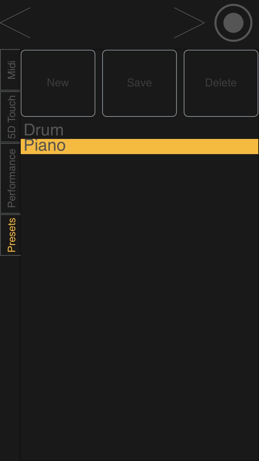This screenshot has width=259, height=461.
Task: Click the empty sidebar below the Presets tab
Action: (x=10, y=346)
